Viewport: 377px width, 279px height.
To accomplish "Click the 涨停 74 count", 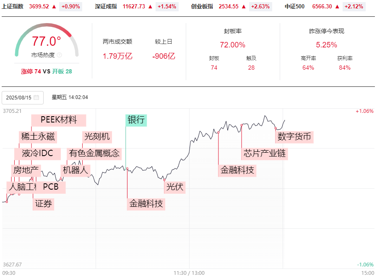I will click(31, 71).
